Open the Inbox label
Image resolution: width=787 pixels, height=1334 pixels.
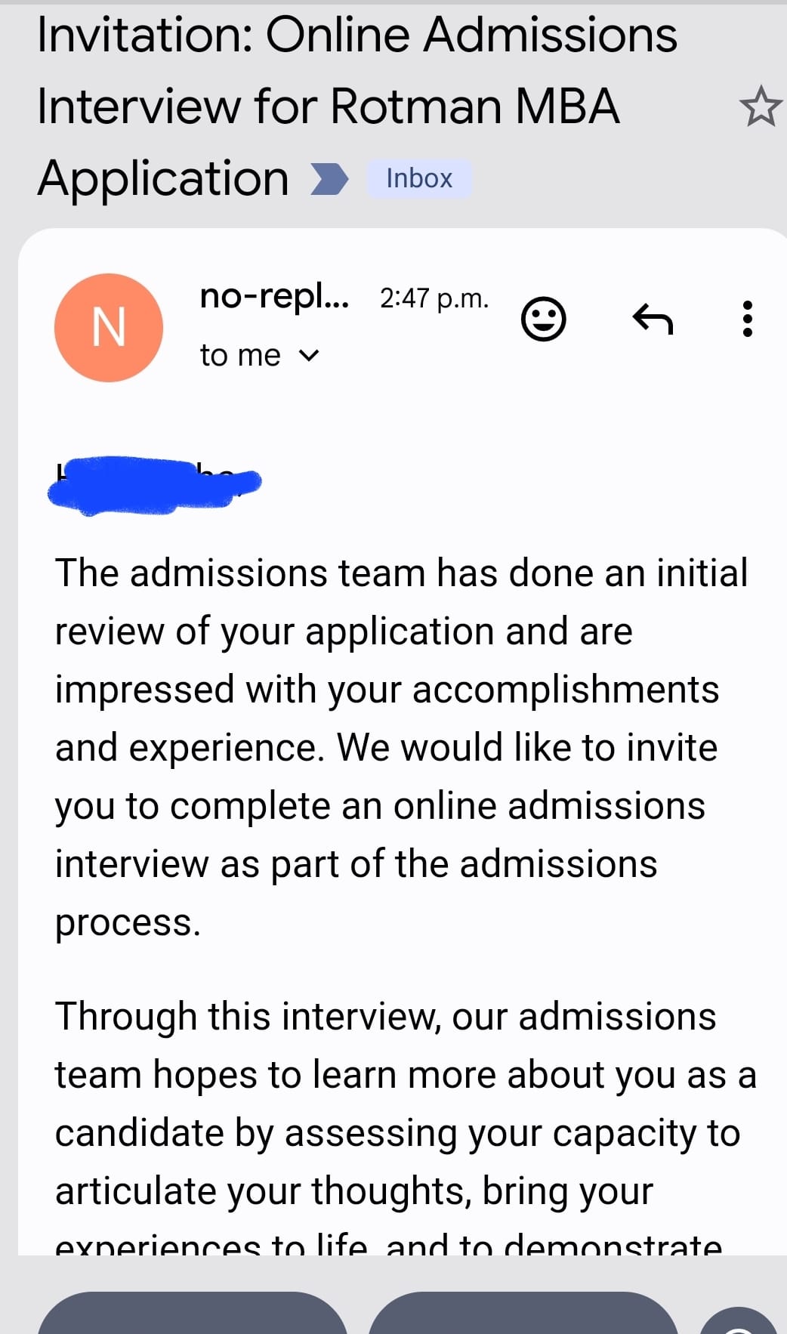click(419, 179)
